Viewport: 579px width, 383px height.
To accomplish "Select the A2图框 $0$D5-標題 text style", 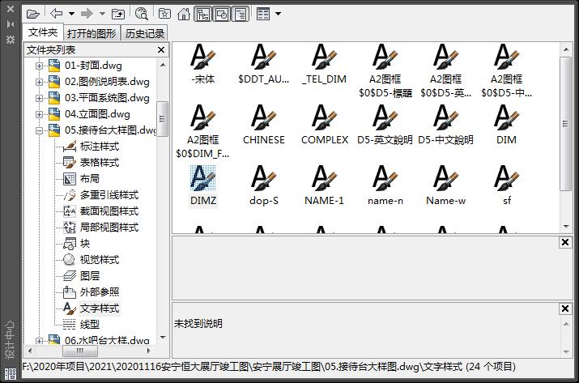I will coord(385,71).
